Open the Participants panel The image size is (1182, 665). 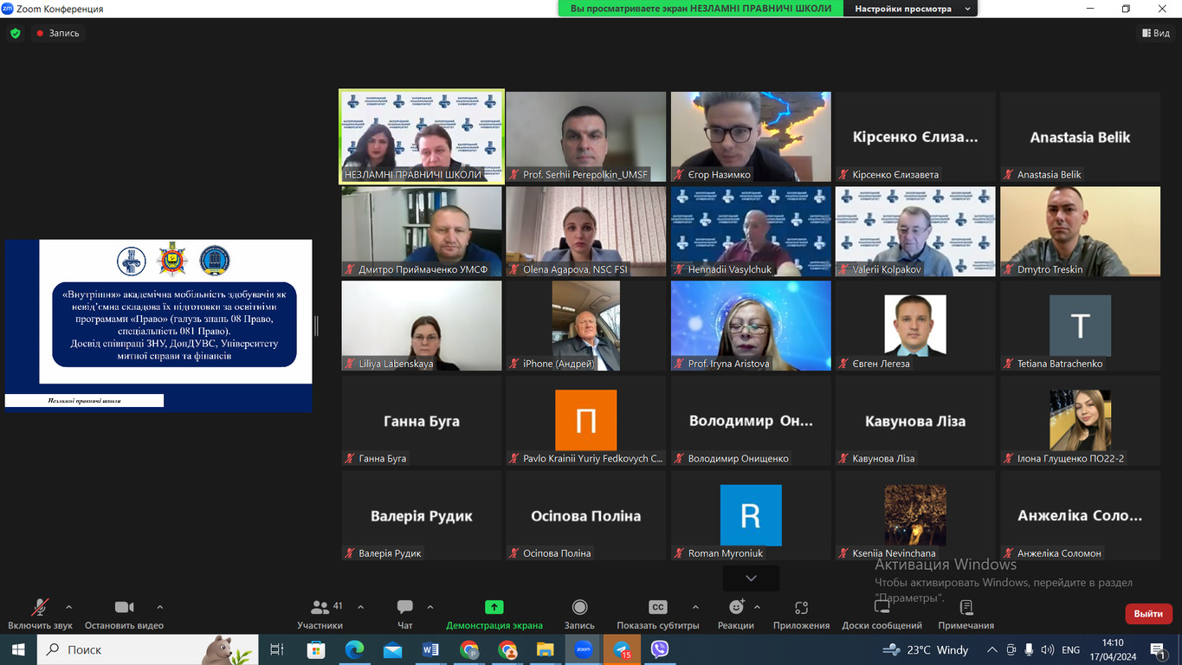click(320, 614)
